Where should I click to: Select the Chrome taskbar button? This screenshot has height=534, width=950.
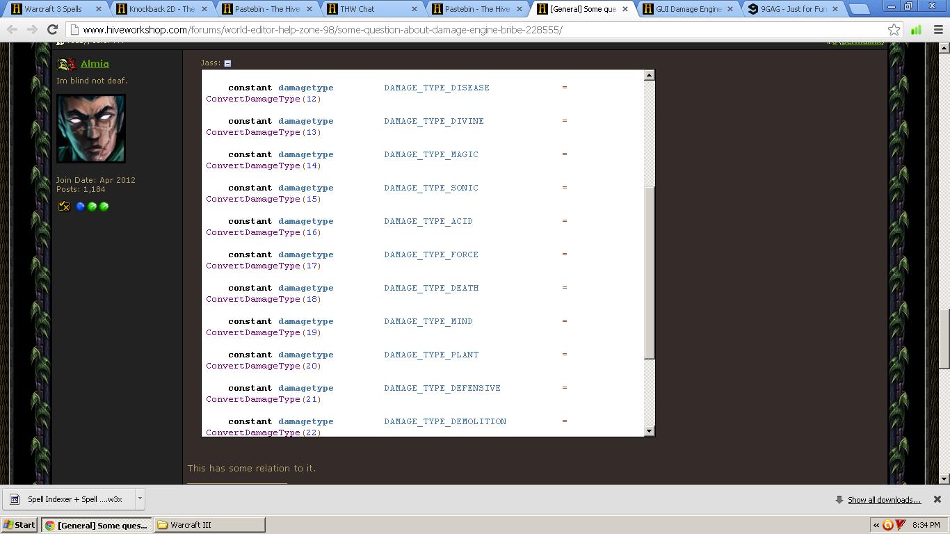(96, 525)
